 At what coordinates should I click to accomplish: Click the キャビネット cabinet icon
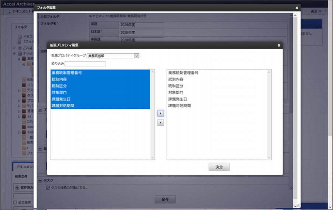[x=20, y=53]
